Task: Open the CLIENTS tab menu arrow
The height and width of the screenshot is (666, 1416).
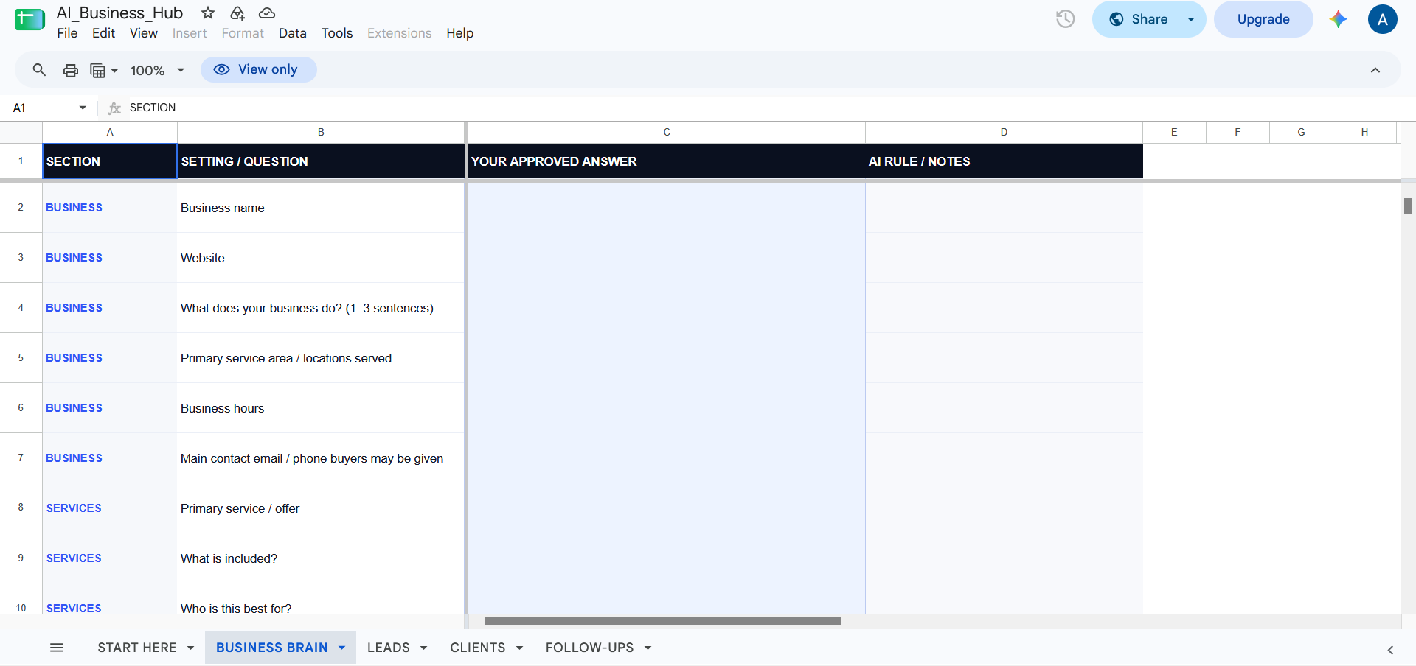Action: click(x=520, y=648)
